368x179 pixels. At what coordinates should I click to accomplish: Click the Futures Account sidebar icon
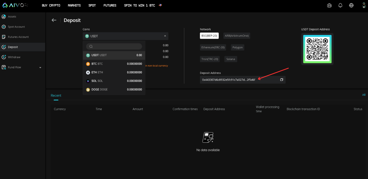coord(4,37)
